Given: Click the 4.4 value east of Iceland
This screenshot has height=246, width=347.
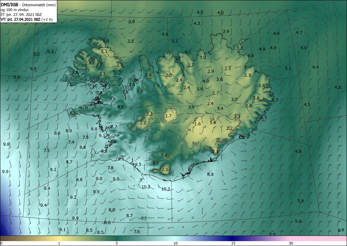Looking at the screenshot, I should 315,67.
